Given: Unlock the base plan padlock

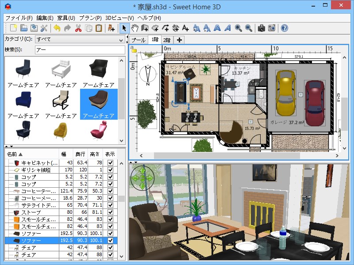Looking at the screenshot, I should tap(134, 49).
